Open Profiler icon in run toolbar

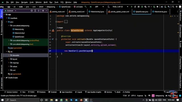pos(149,7)
